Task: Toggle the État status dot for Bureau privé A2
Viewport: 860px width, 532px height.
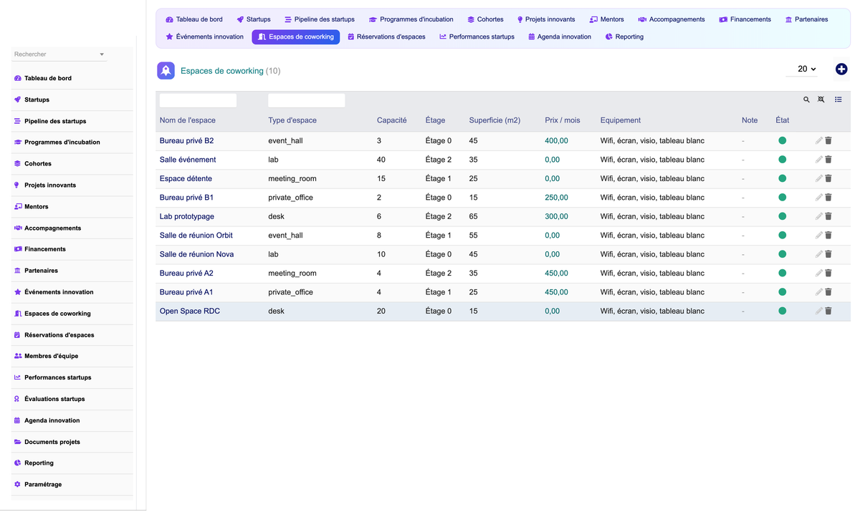Action: [783, 273]
